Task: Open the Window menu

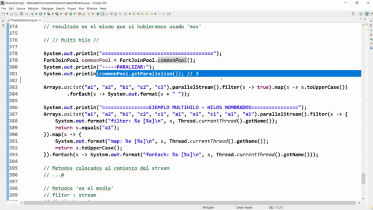Action: (92, 9)
